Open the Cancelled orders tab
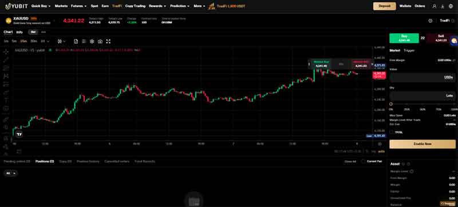 click(117, 161)
